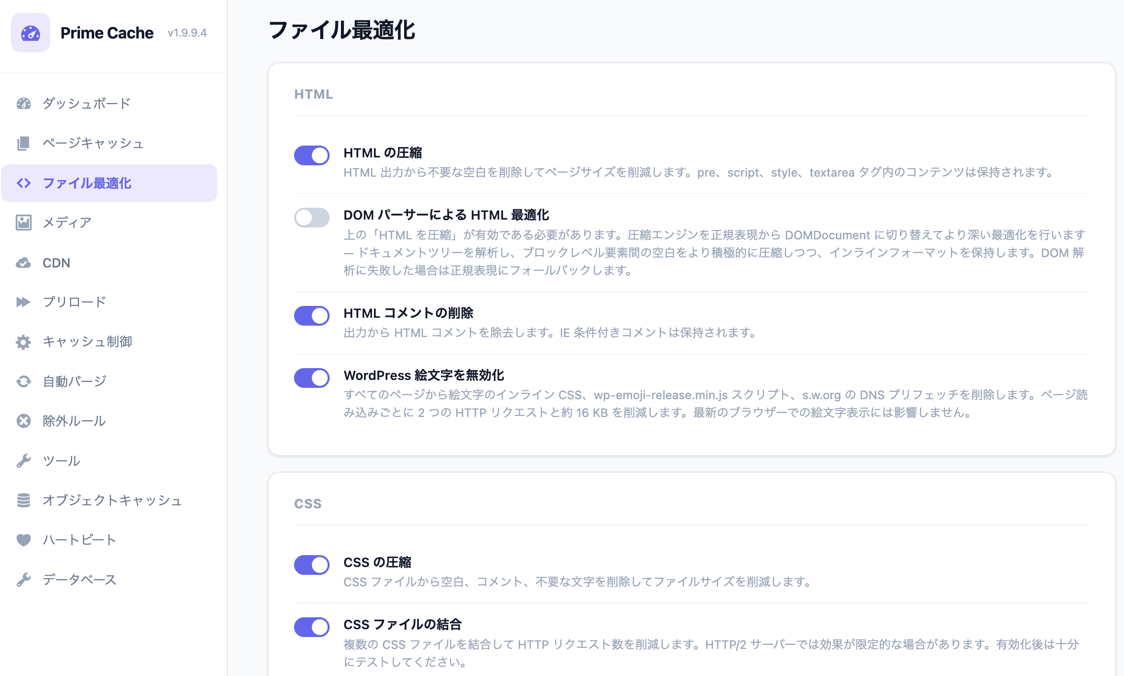The image size is (1124, 676).
Task: Click the ページキャッシュ pages icon
Action: tap(23, 143)
